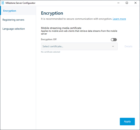The height and width of the screenshot is (130, 140).
Task: Maximize the Server Configurator window
Action: 127,3
